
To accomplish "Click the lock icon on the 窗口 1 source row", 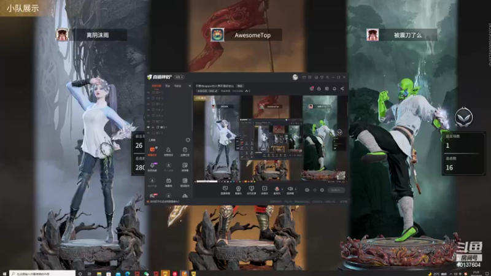I will [x=153, y=127].
